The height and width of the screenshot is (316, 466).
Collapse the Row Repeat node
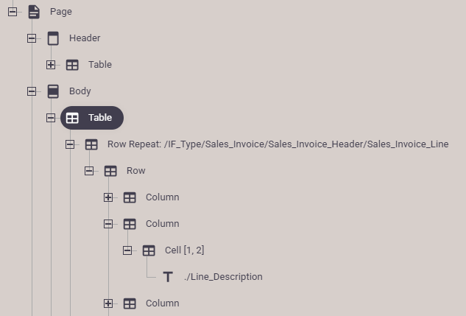[x=70, y=144]
